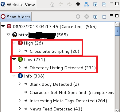Click the forward arrow in Website View toolbar
This screenshot has width=120, height=112.
69,5
